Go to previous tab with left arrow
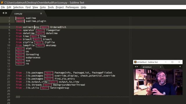 coord(3,13)
